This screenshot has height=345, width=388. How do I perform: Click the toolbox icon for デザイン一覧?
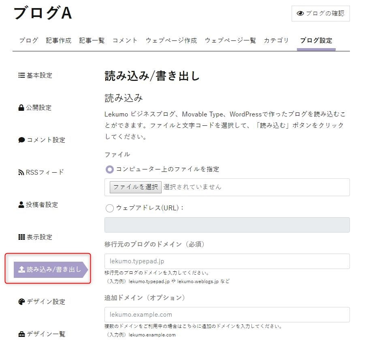(21, 334)
